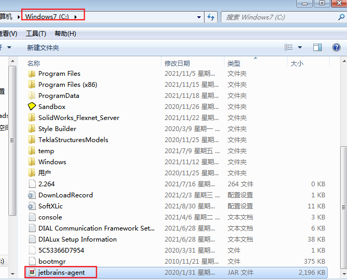Click temp date 2021/7/9
The width and height of the screenshot is (347, 280).
click(192, 151)
